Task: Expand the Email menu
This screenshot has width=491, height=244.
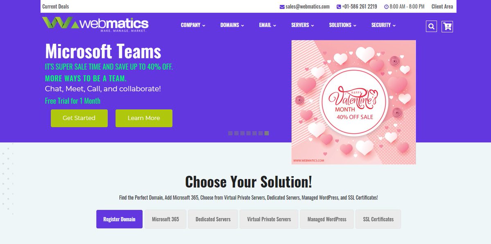Action: coord(268,25)
